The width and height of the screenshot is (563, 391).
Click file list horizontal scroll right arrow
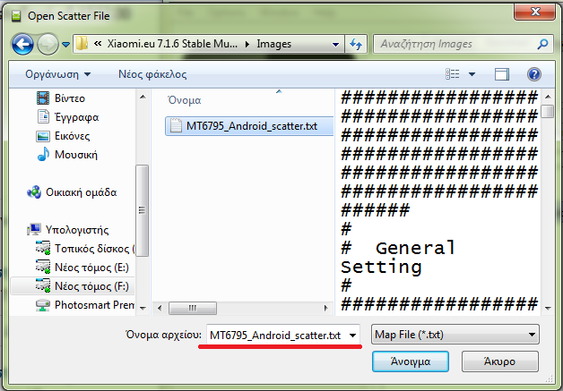[325, 308]
